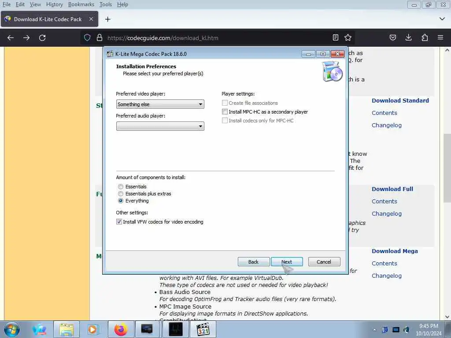Click the browser forward arrow
The height and width of the screenshot is (338, 451).
26,38
